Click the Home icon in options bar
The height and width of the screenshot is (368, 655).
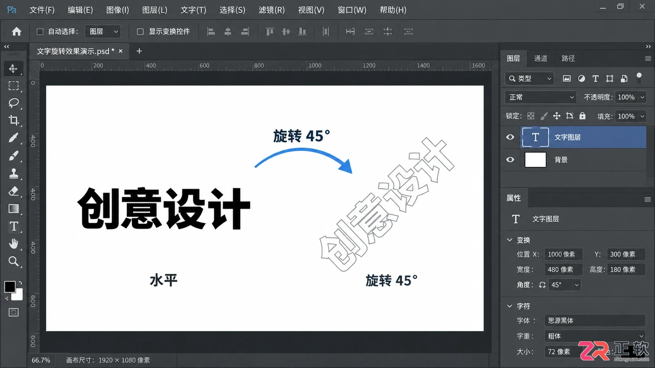coord(16,31)
